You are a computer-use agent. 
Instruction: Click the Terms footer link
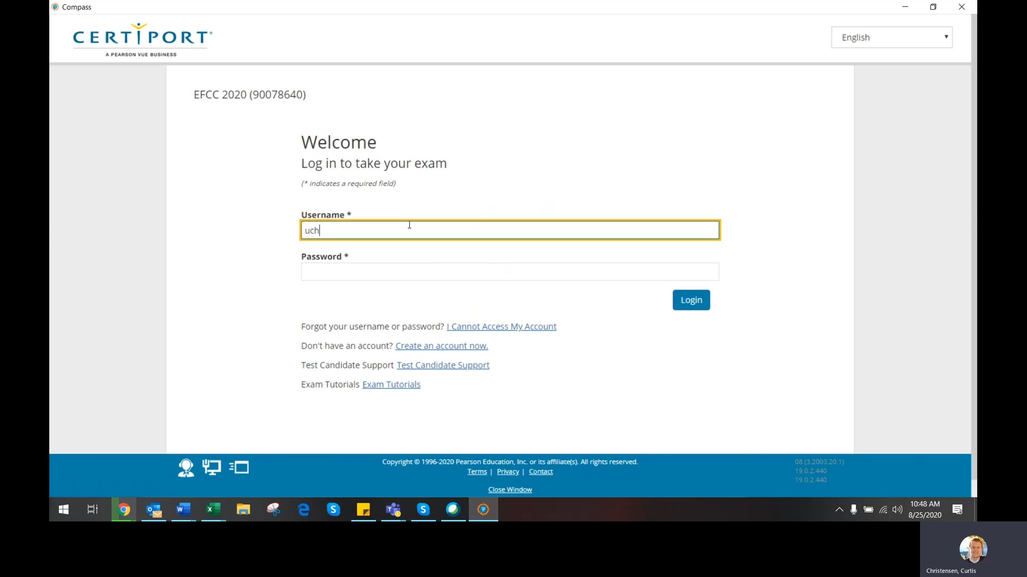tap(476, 471)
